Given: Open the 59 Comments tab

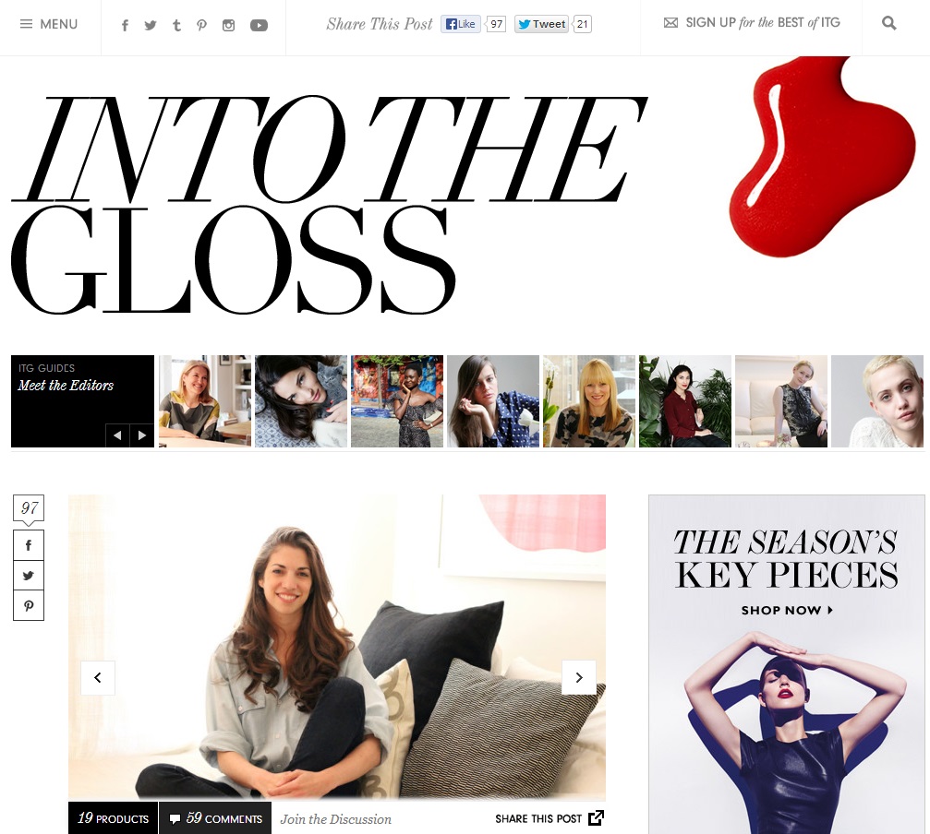Looking at the screenshot, I should tap(216, 818).
